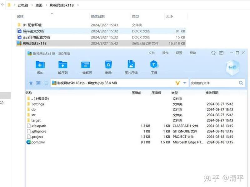This screenshot has width=250, height=187.
Task: Switch to list view in 360压缩
Action: (46, 83)
